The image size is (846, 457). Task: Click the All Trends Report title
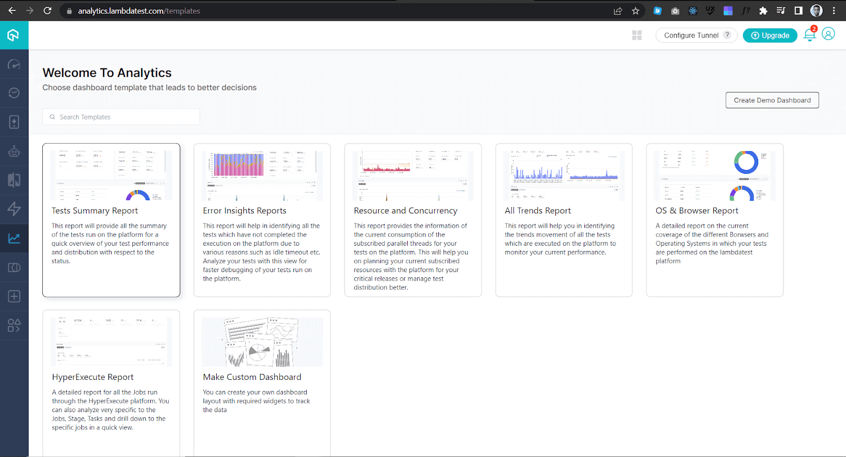point(538,211)
